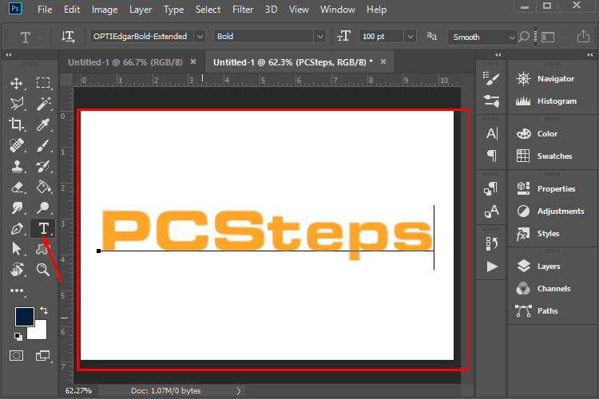Select the Eyedropper tool
The height and width of the screenshot is (399, 599).
point(43,124)
